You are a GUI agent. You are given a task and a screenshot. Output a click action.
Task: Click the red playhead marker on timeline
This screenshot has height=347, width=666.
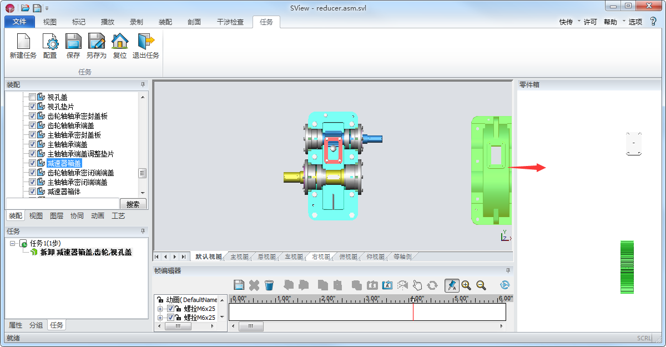coord(413,311)
